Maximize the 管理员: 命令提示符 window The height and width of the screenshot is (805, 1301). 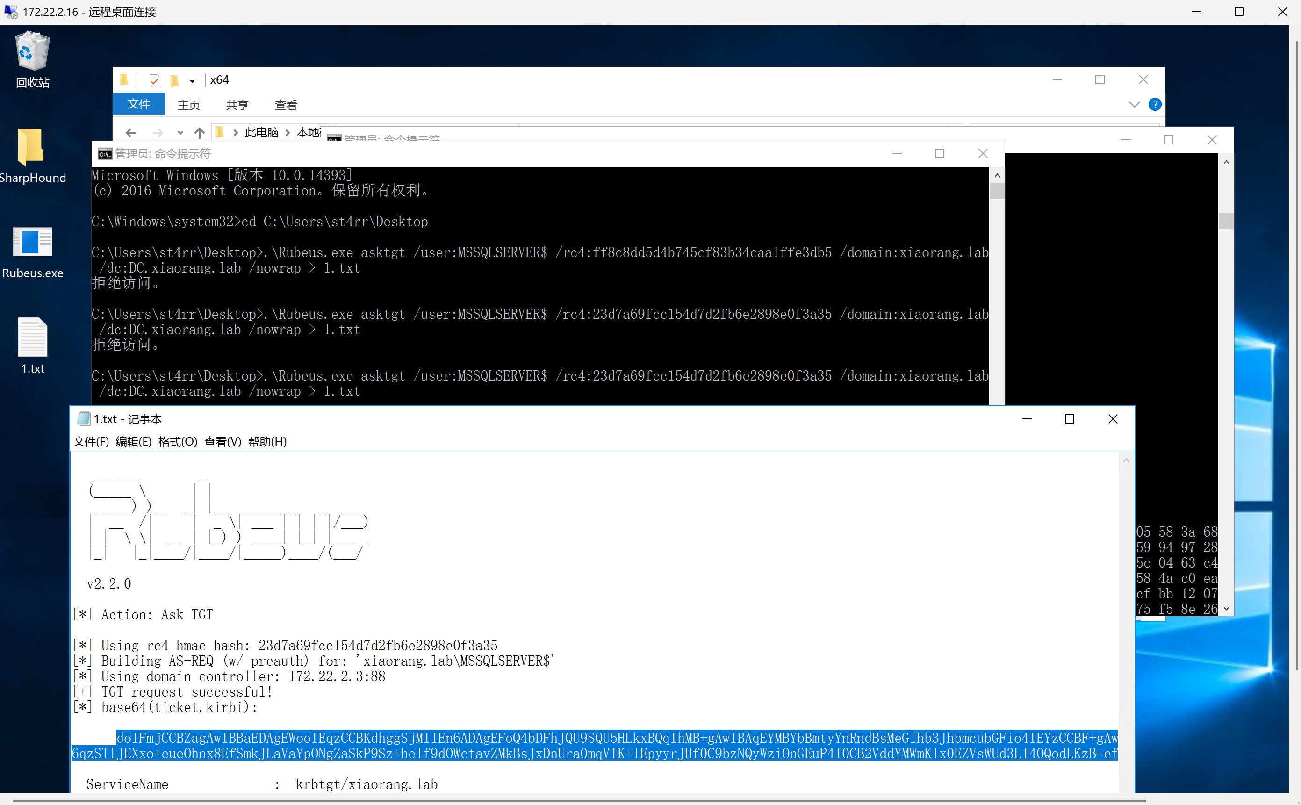click(x=940, y=153)
